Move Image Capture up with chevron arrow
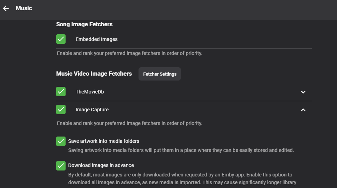Screen dimensions: 337x188 click(303, 110)
